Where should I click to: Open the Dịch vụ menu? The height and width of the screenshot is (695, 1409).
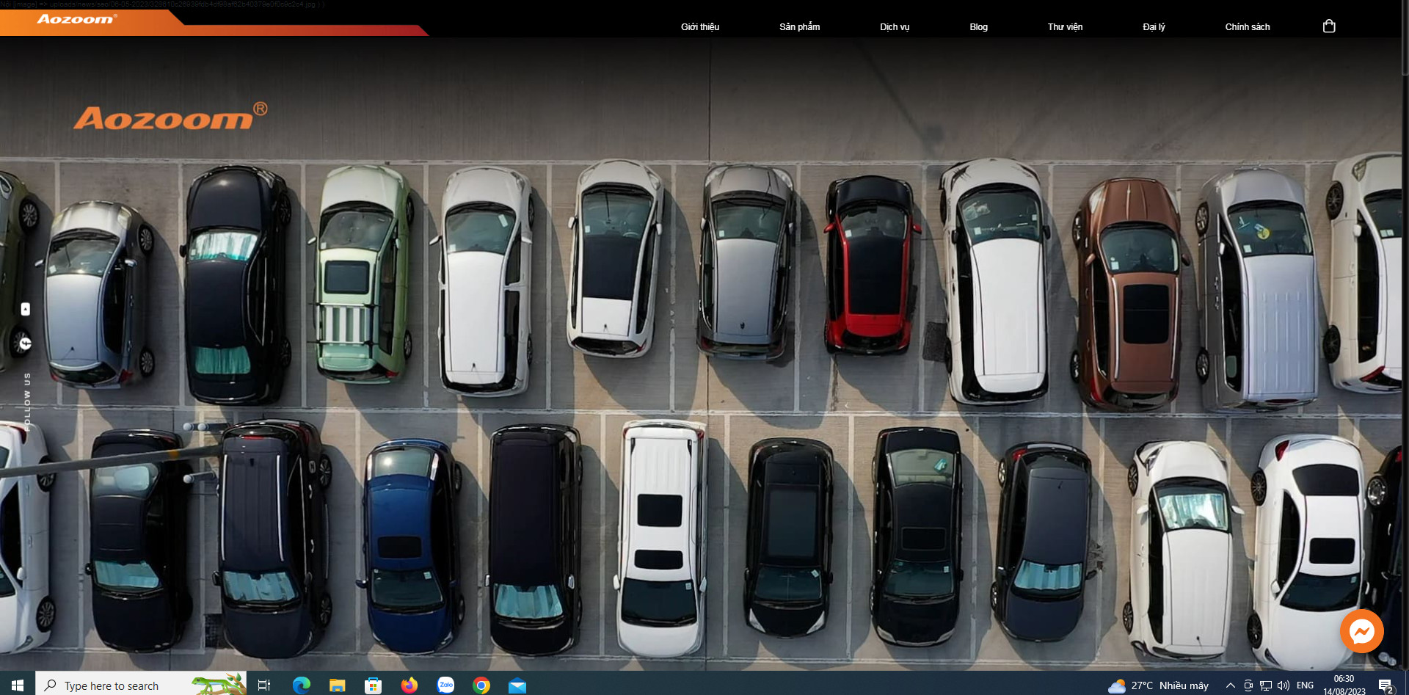pos(894,27)
